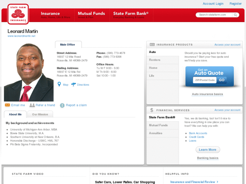The height and width of the screenshot is (184, 246).
Task: Click the Safer Cars, Lower Rates headline
Action: point(125,182)
